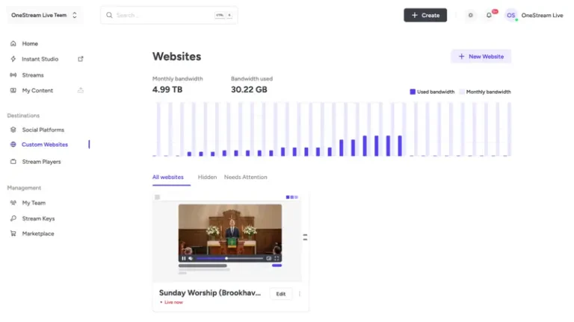Viewport: 574px width, 322px height.
Task: Open Stream Players in the sidebar
Action: pos(41,162)
